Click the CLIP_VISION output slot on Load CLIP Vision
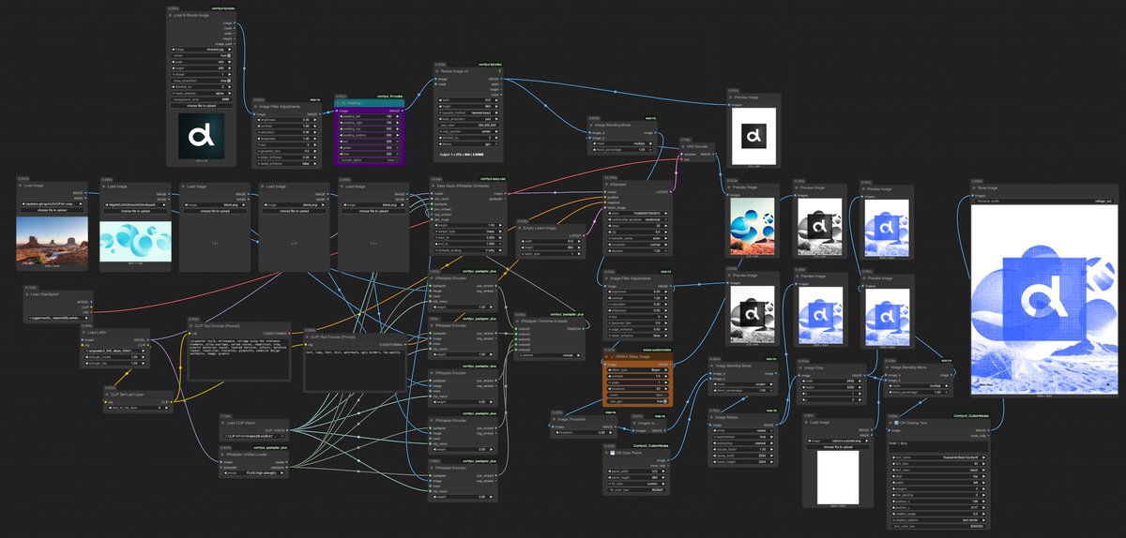Screen dimensions: 1126x538 tap(288, 429)
